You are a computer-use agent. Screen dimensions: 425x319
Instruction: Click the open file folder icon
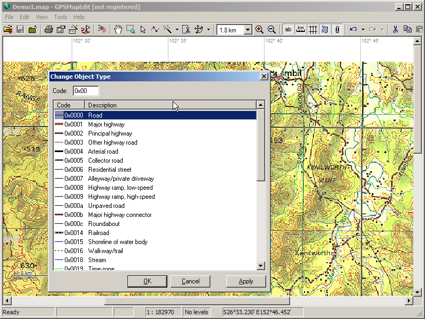(8, 30)
